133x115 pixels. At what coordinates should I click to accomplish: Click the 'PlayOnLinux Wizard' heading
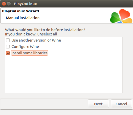20,11
